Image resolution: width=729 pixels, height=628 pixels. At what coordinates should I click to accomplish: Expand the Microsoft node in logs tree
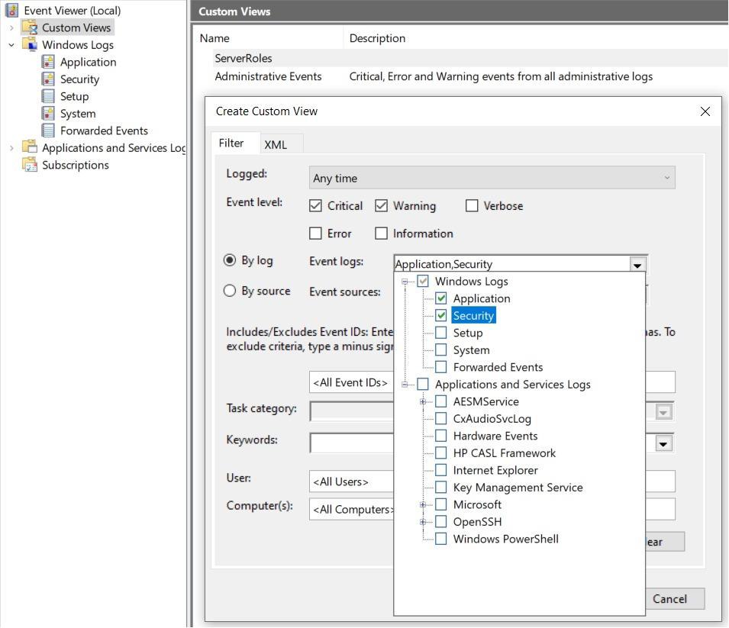(422, 505)
